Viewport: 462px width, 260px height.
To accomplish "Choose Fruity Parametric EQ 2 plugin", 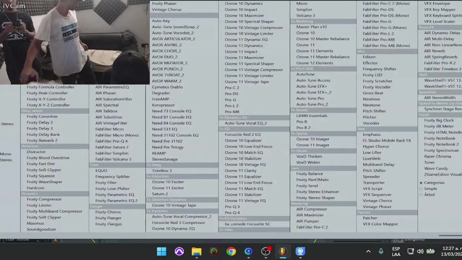I will coord(116,201).
